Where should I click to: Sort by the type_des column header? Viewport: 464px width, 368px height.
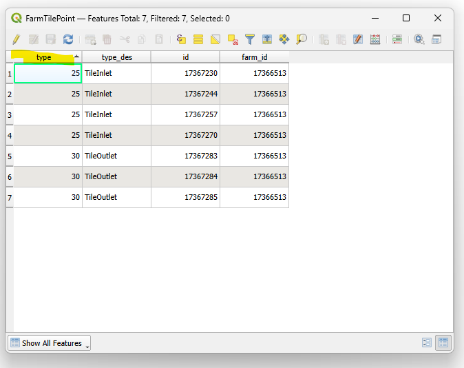coord(116,57)
